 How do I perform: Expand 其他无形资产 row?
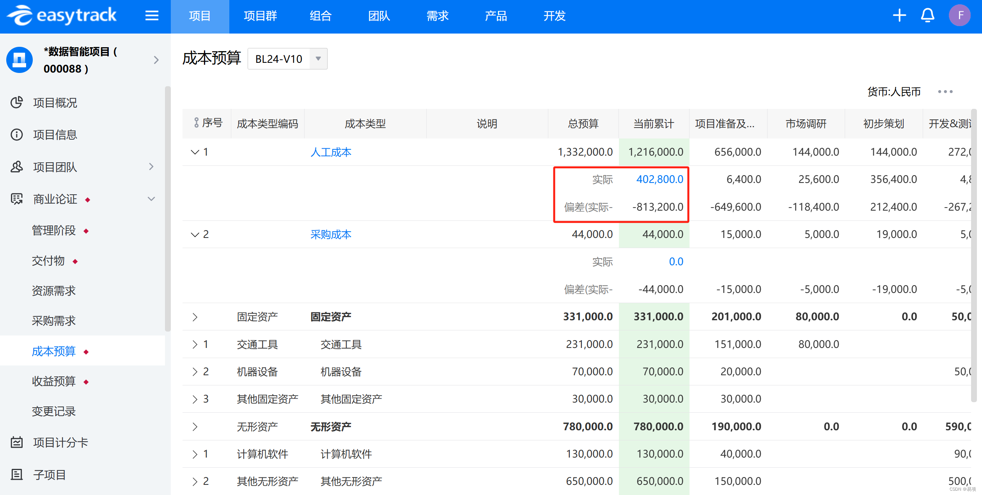(x=195, y=481)
